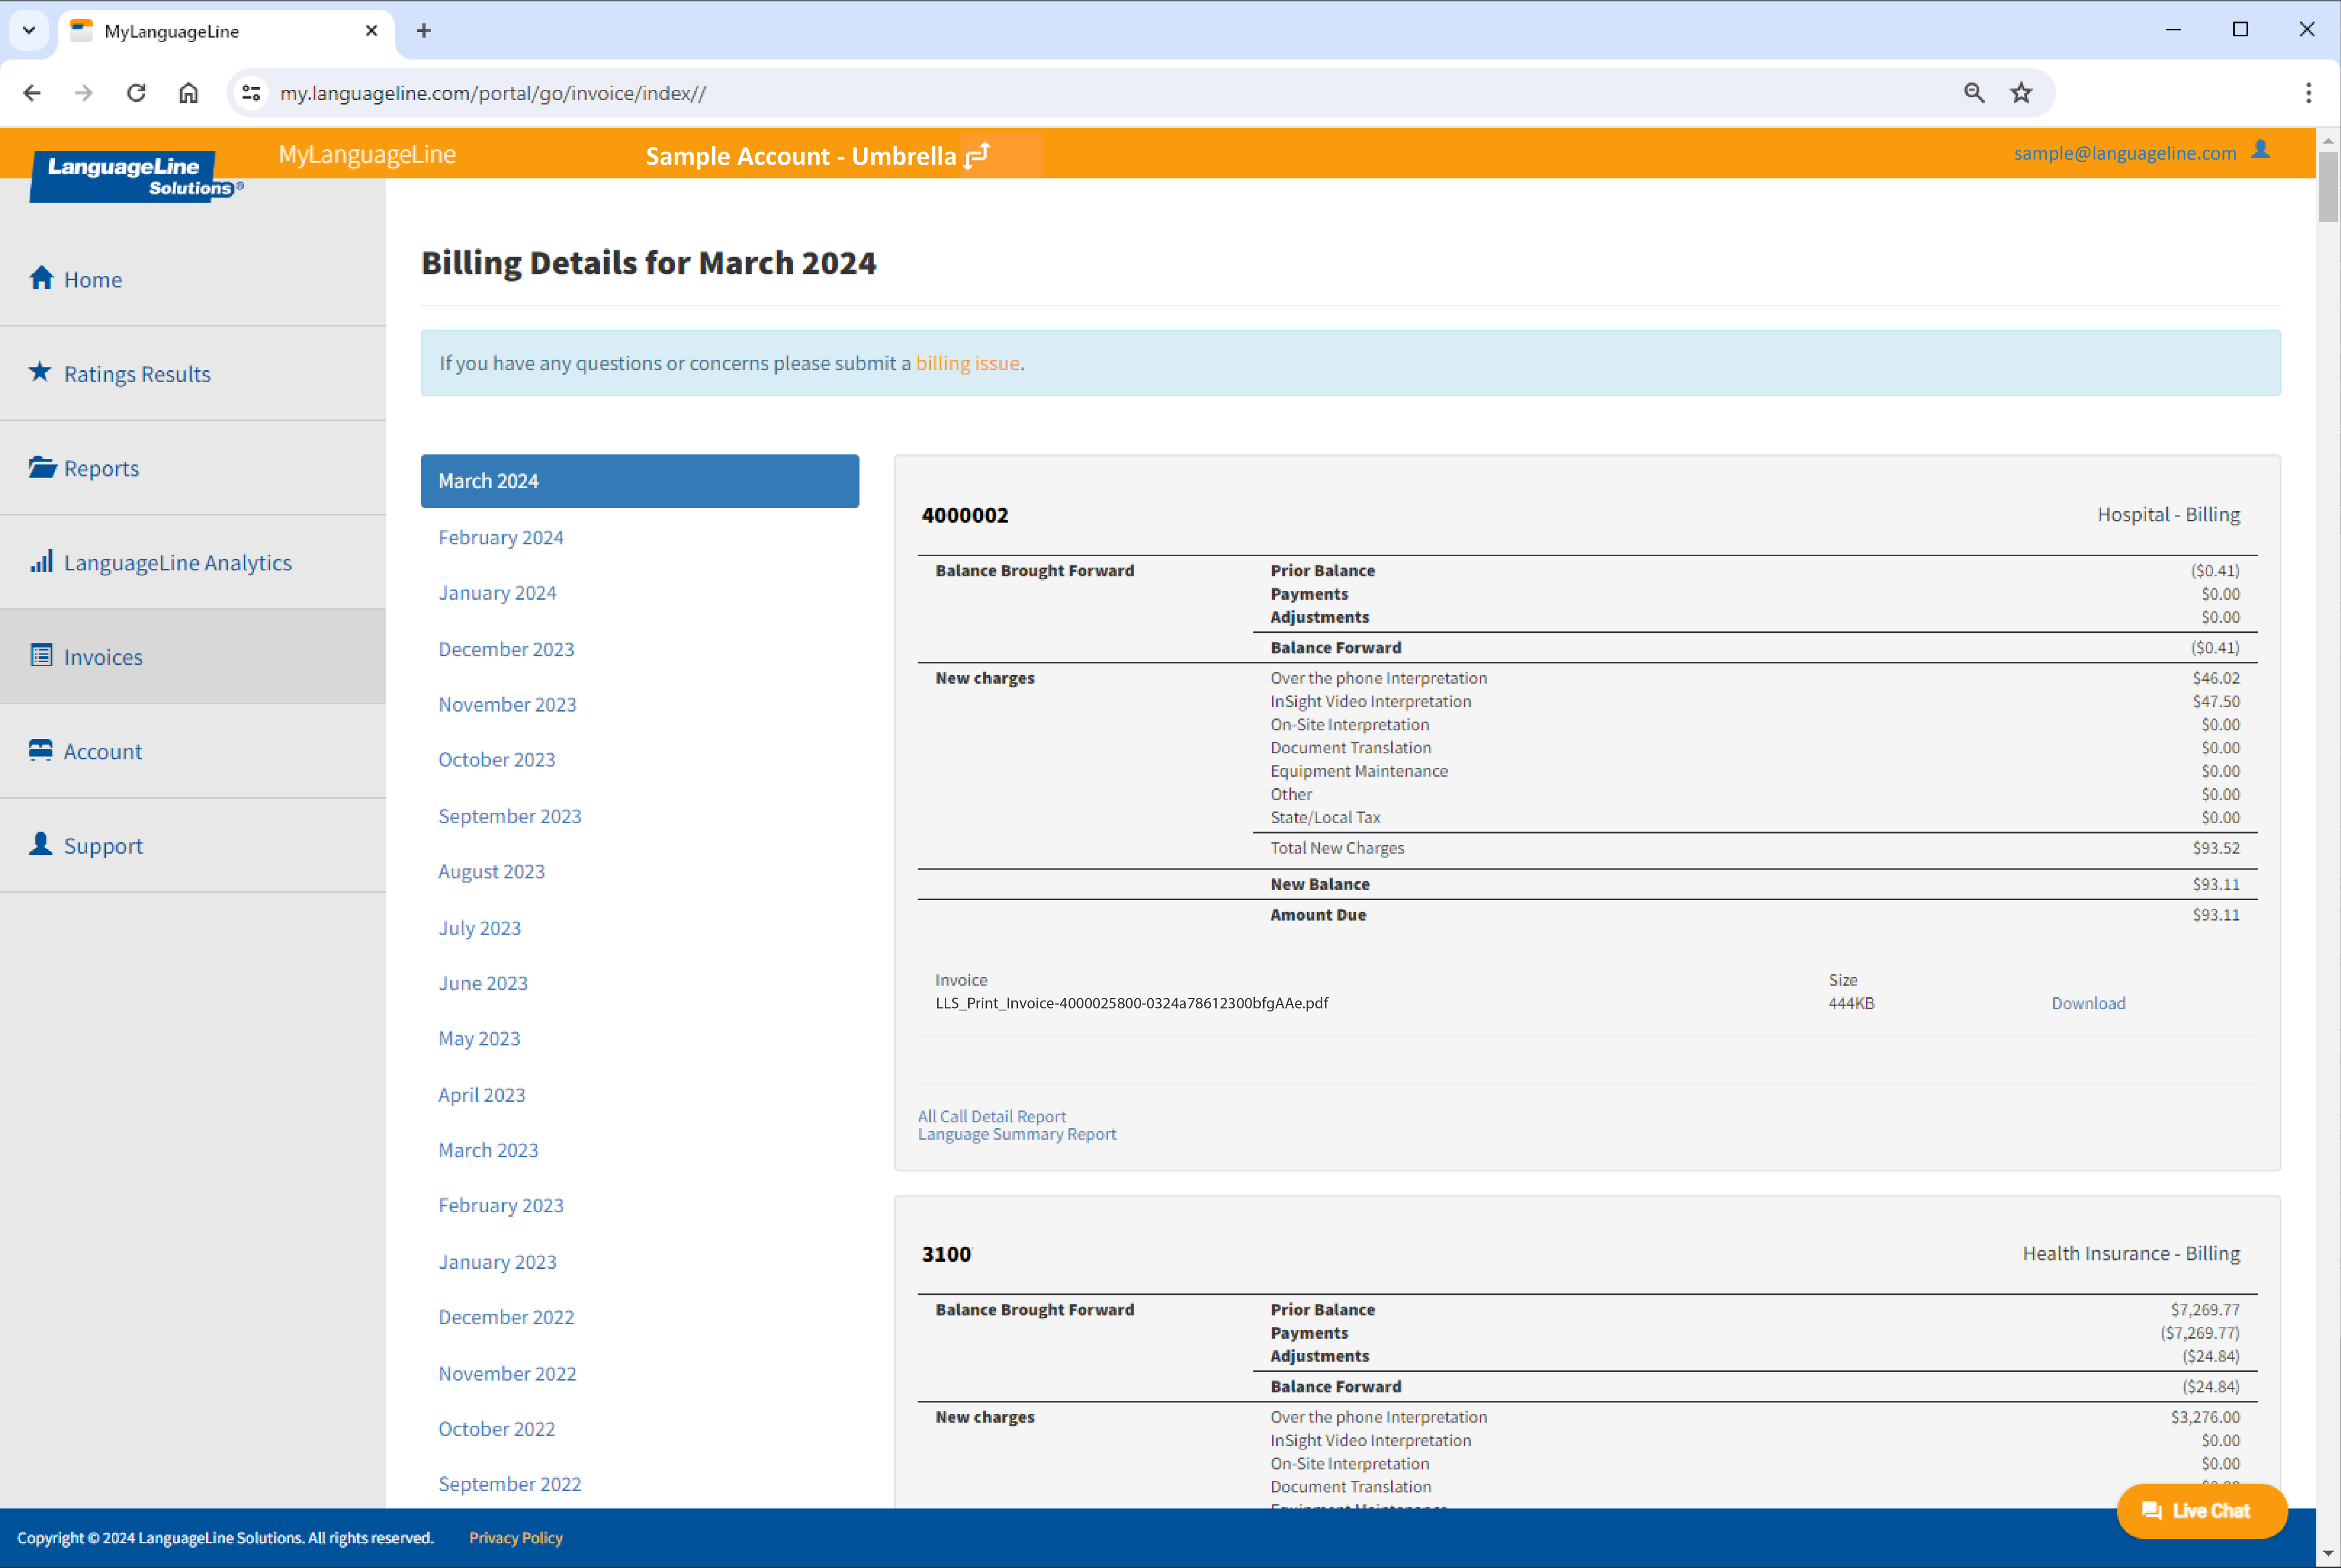Screen dimensions: 2341x1568
Task: Click the page's vertical scrollbar thumb
Action: point(2328,187)
